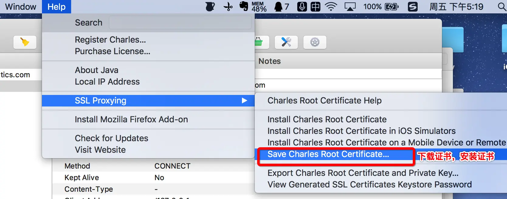Click the Kept Alive 'No' value
This screenshot has height=199, width=507.
[159, 177]
